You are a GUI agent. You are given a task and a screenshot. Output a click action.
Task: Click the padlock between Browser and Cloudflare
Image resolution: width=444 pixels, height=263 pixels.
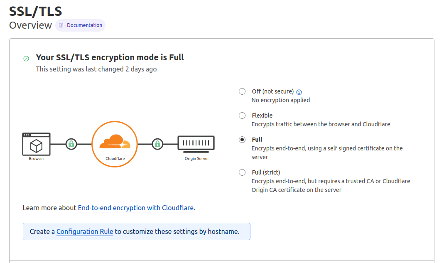click(71, 144)
